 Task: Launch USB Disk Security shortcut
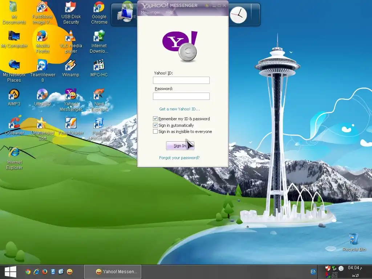[x=71, y=13]
